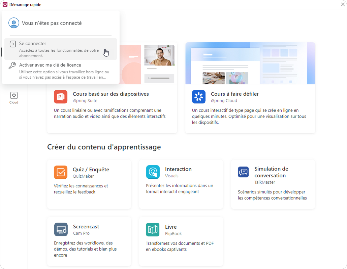Viewport: 347px width, 269px height.
Task: Click the scrolling course preview thumbnail
Action: pyautogui.click(x=250, y=63)
